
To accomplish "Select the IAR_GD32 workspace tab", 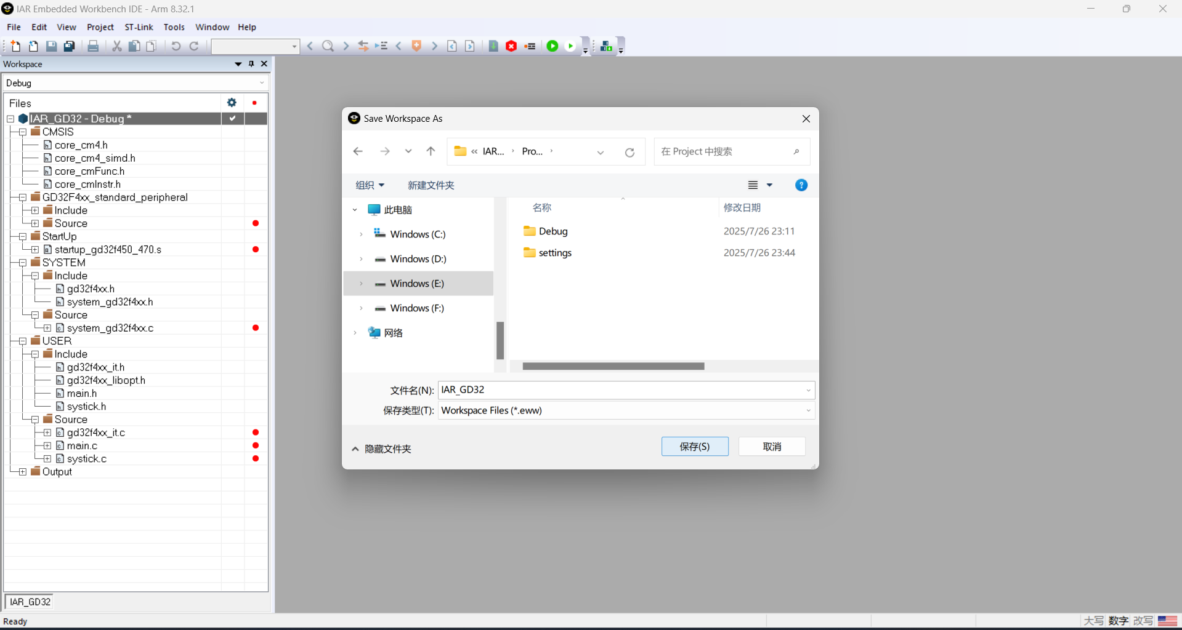I will (x=30, y=602).
